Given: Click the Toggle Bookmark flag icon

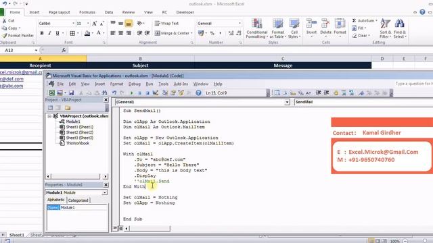Looking at the screenshot, I should tap(361, 93).
